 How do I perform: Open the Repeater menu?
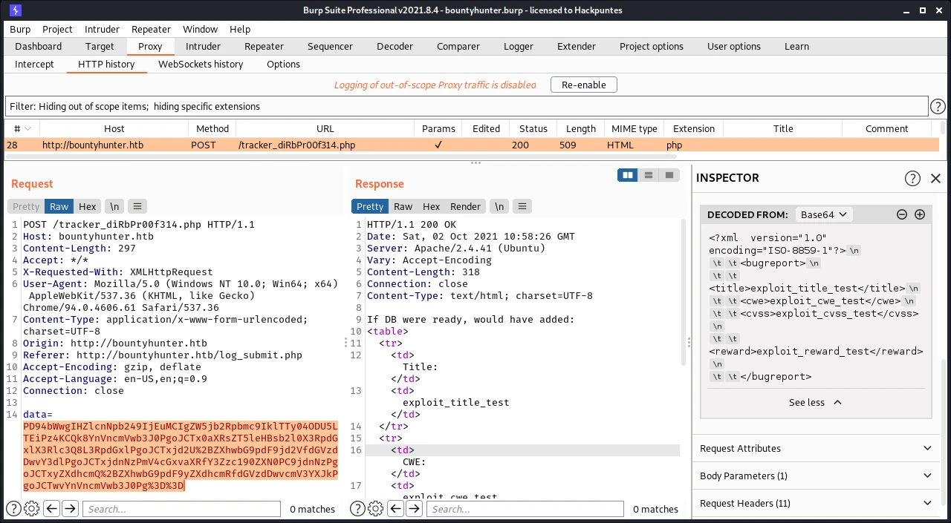coord(151,29)
